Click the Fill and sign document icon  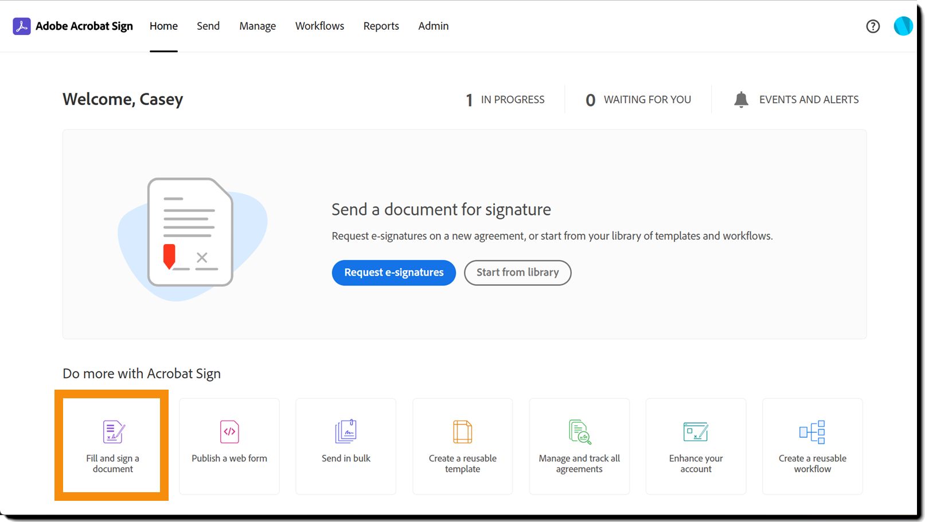[x=114, y=432]
